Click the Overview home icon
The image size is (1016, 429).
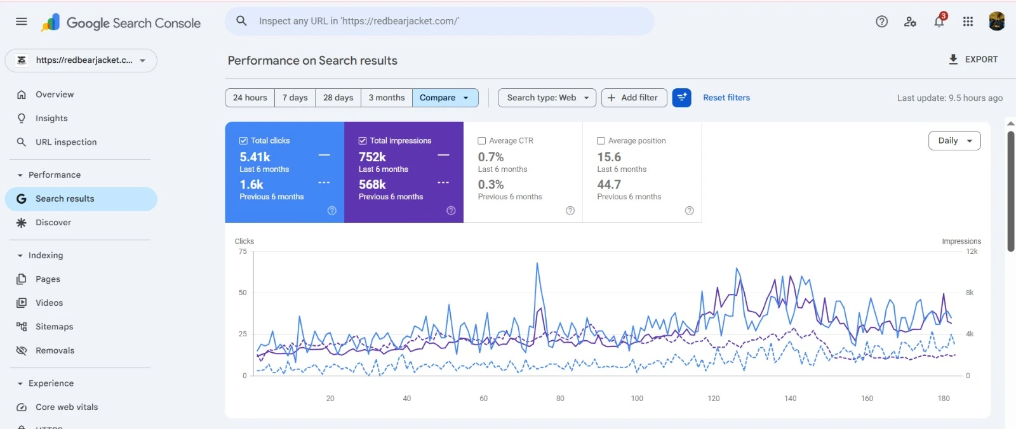point(22,95)
